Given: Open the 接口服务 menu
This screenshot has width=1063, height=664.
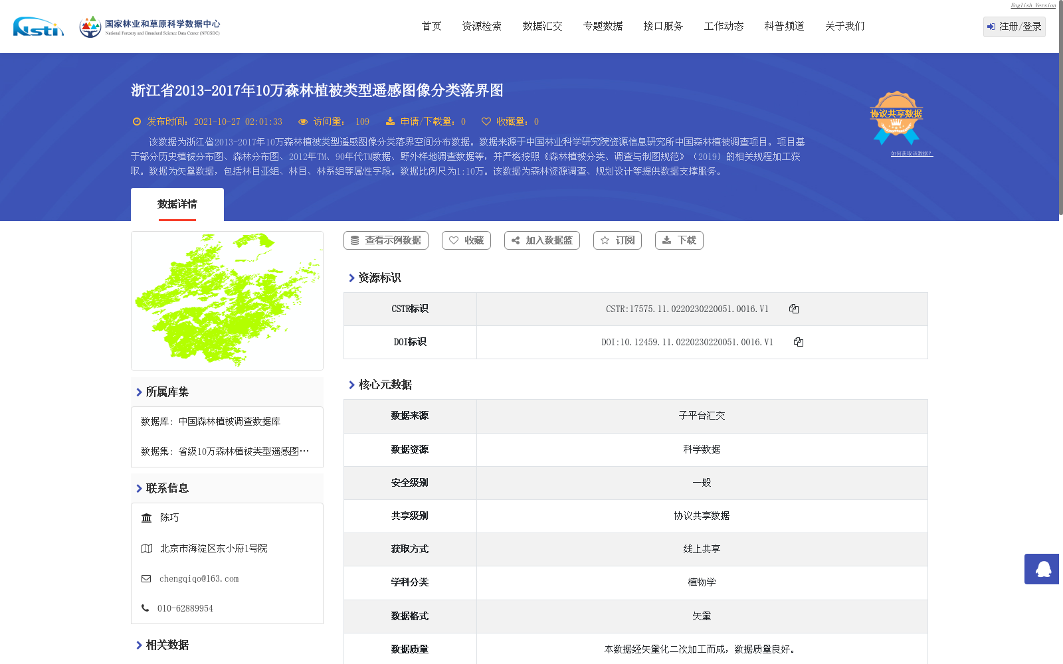Looking at the screenshot, I should [663, 27].
